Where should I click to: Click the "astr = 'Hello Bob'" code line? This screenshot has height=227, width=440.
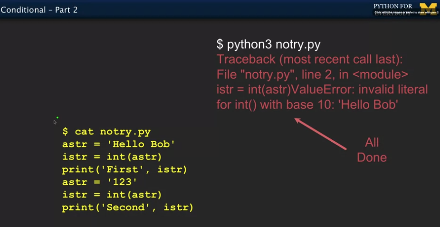coord(118,145)
